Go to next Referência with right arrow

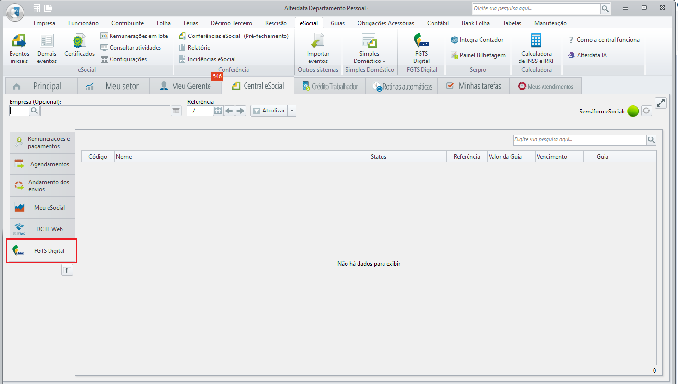(241, 111)
